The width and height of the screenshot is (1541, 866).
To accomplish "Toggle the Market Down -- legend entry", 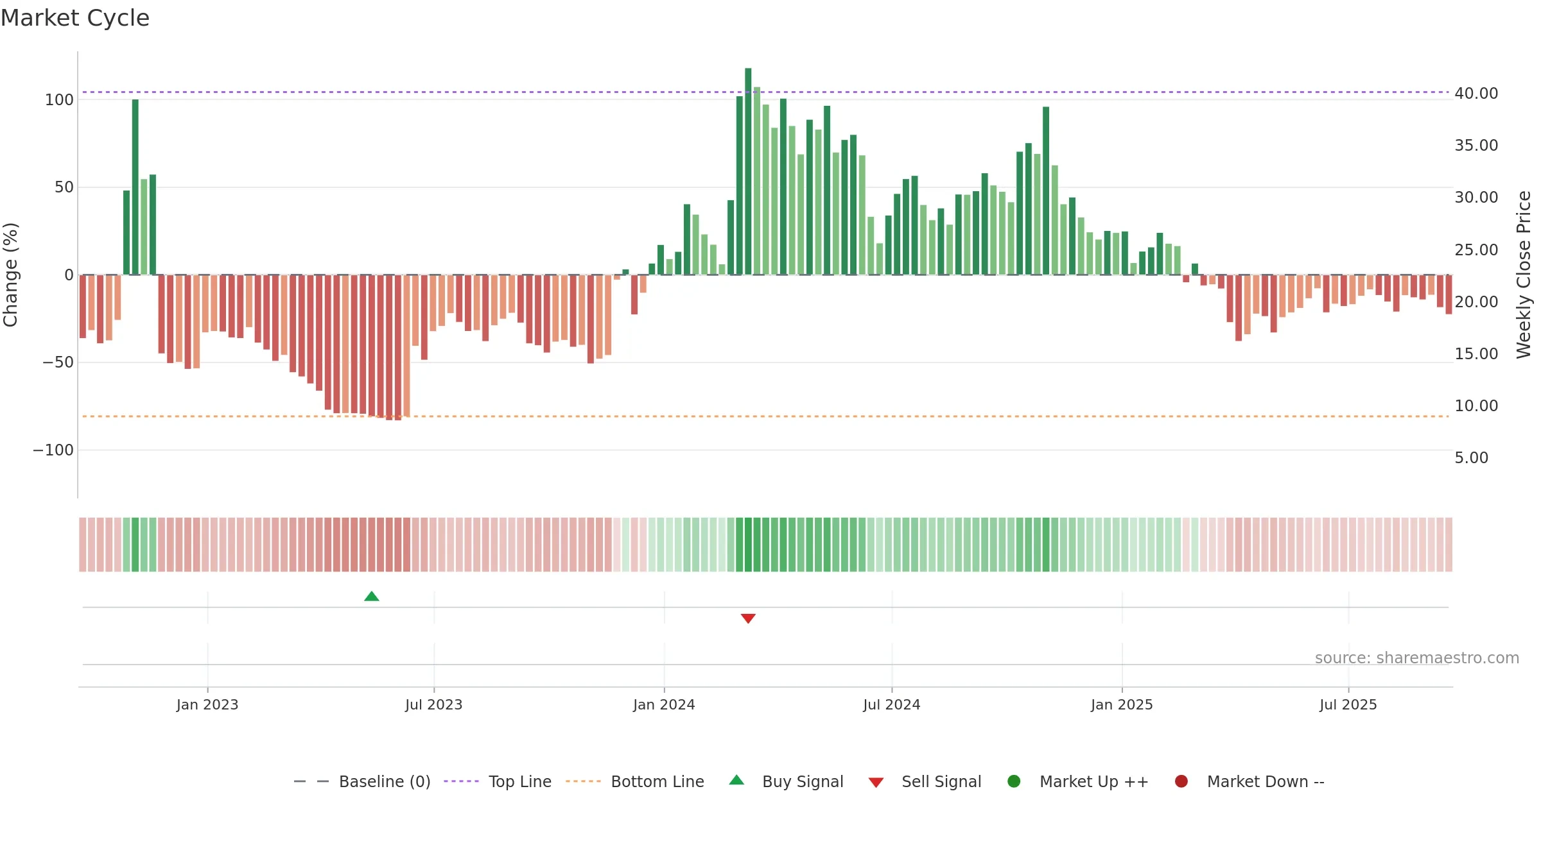I will click(1249, 781).
